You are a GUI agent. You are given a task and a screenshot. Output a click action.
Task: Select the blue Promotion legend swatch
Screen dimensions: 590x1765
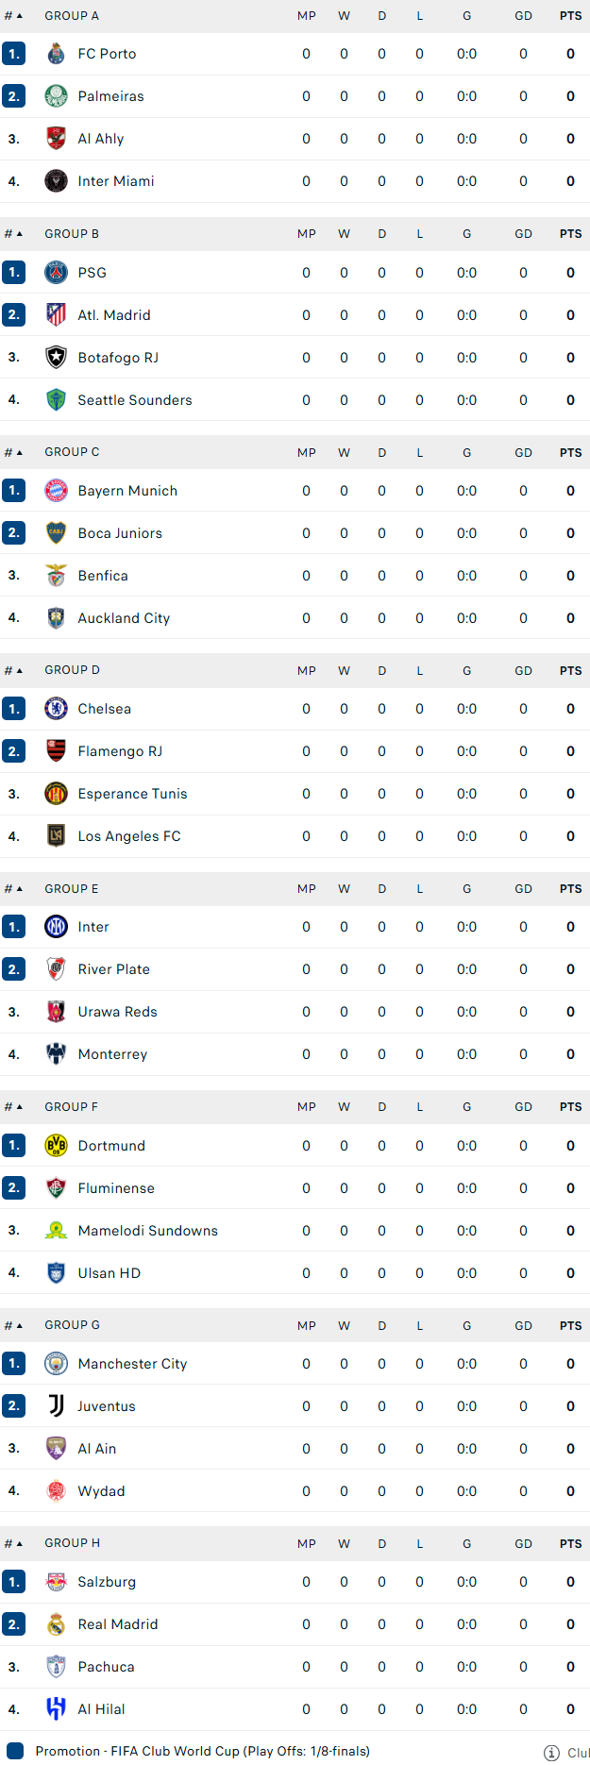14,1751
